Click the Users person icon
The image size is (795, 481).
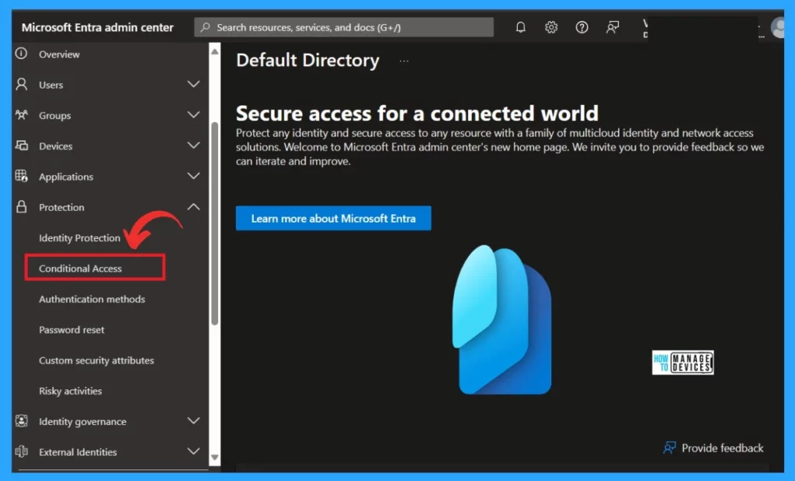point(21,84)
